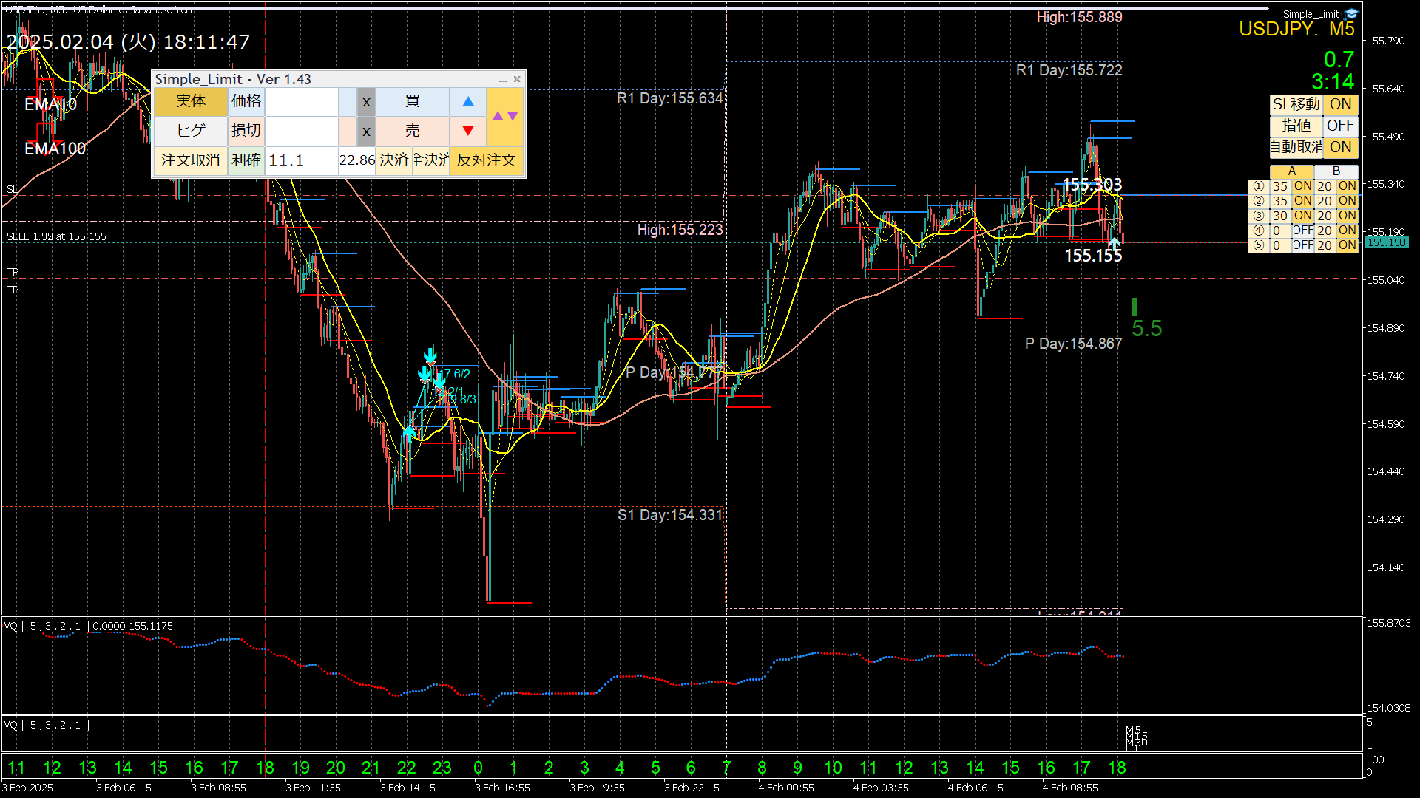Minimize the Simple_Limit panel
Viewport: 1420px width, 798px height.
coord(503,79)
